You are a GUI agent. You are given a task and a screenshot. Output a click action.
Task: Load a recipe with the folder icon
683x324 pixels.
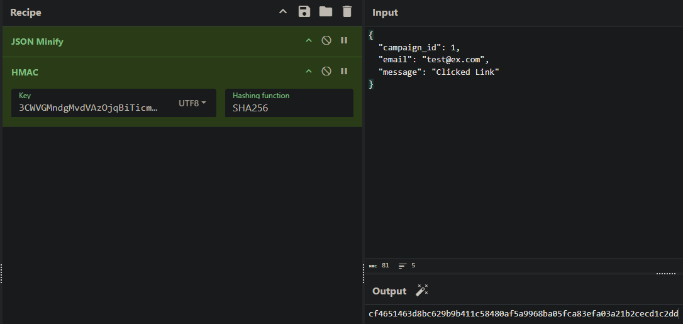(x=325, y=12)
